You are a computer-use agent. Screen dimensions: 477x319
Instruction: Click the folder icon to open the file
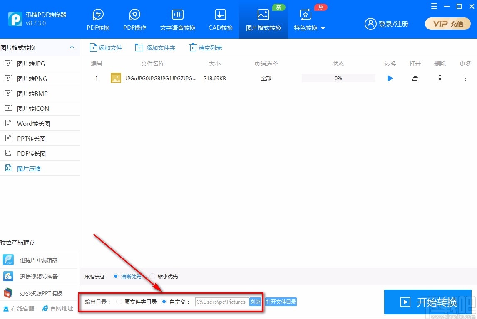[x=415, y=78]
